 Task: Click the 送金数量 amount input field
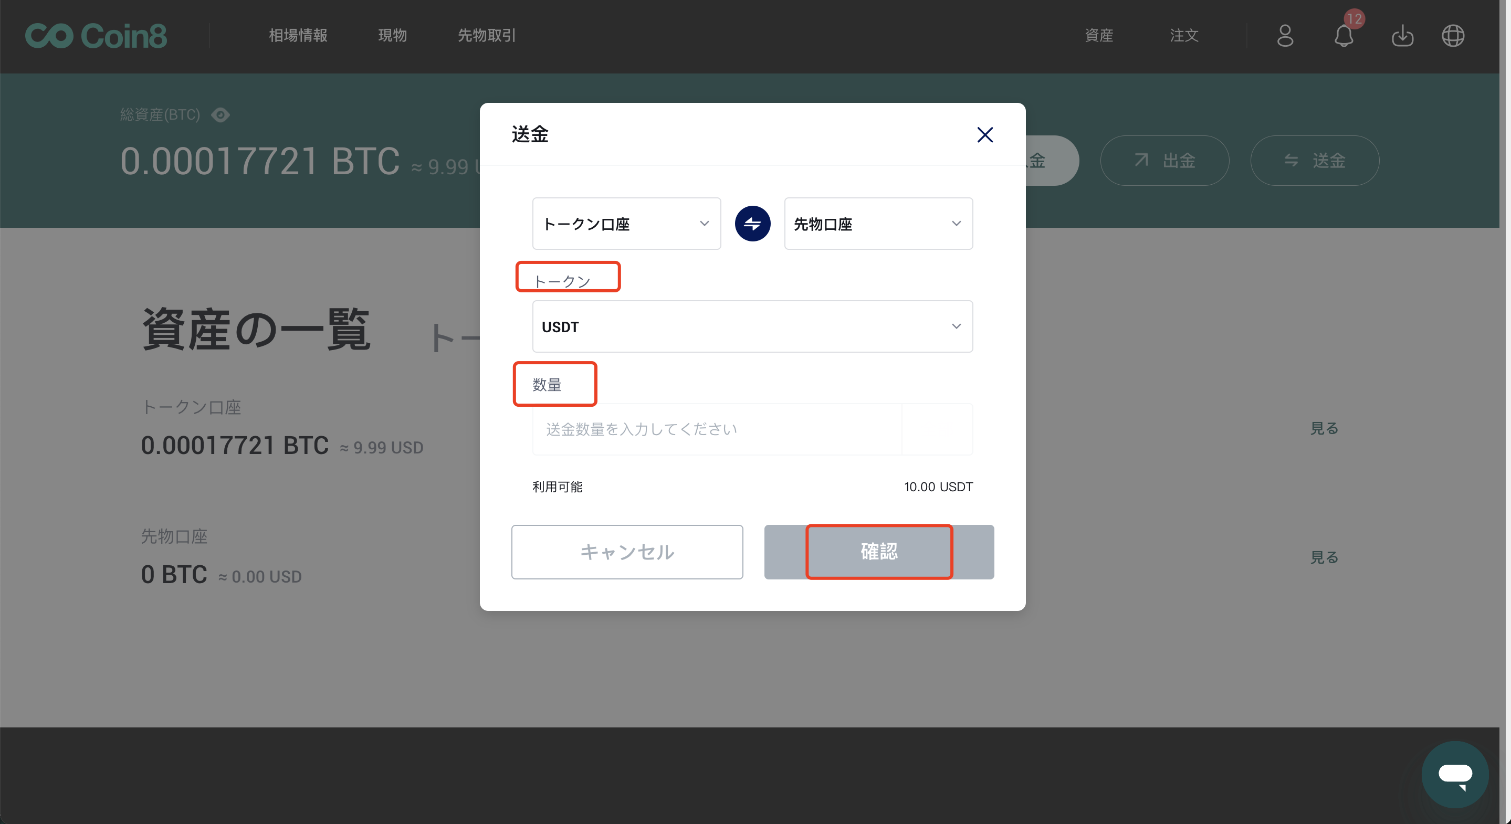click(x=716, y=429)
